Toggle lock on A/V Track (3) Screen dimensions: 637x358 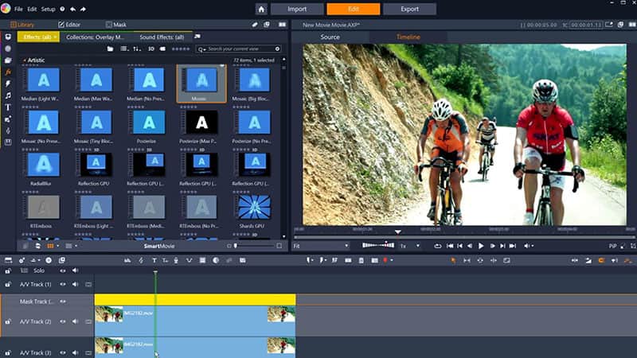point(8,352)
